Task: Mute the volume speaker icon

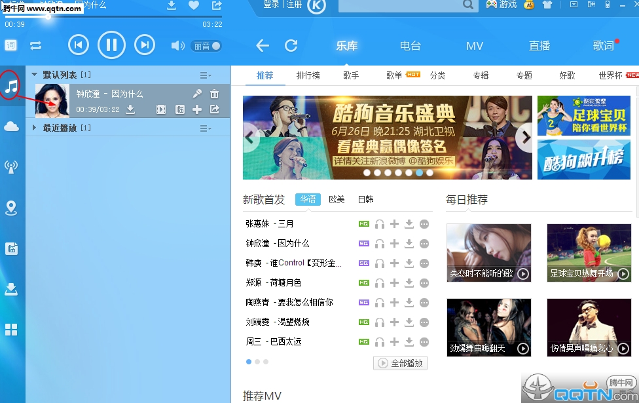Action: pyautogui.click(x=177, y=46)
